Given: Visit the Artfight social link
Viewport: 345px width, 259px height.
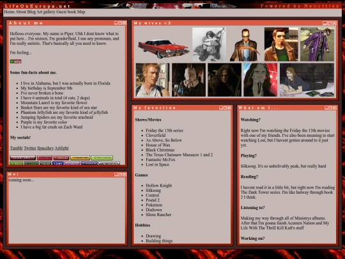Looking at the screenshot, I should coord(61,148).
